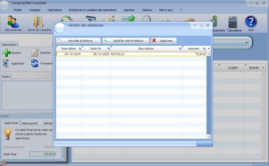Screen dimensions: 269x166
Task: Select the MUTUELLE échéance row
Action: click(131, 54)
